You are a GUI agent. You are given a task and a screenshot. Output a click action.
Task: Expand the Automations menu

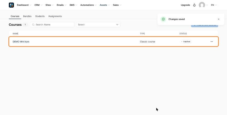89,5
